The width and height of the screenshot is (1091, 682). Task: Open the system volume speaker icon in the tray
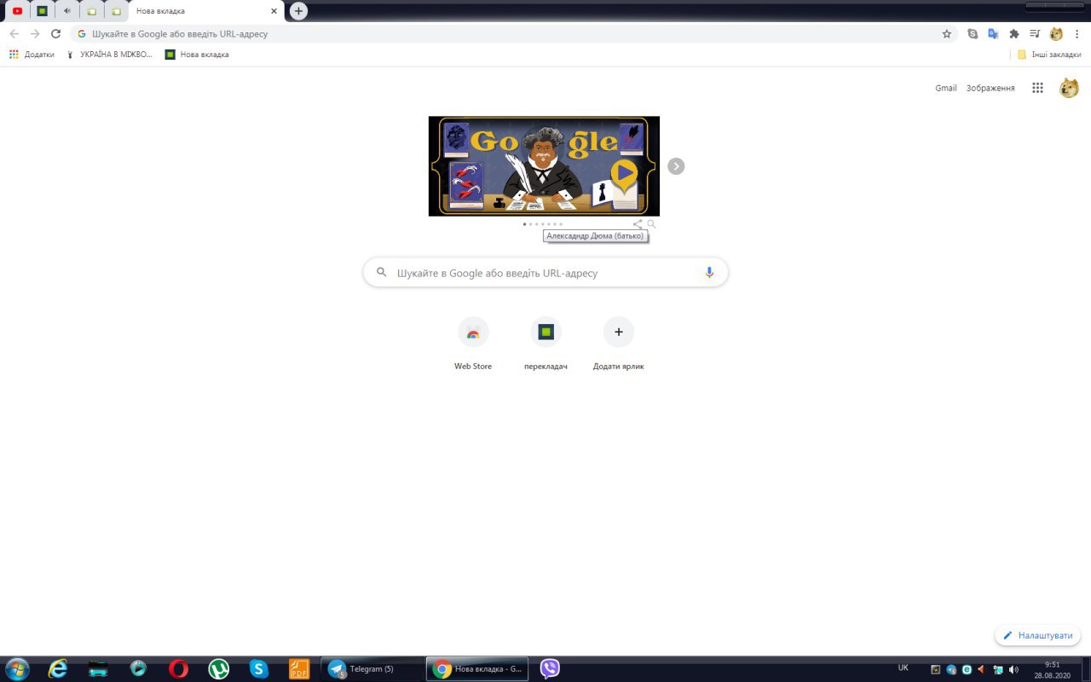coord(1013,669)
